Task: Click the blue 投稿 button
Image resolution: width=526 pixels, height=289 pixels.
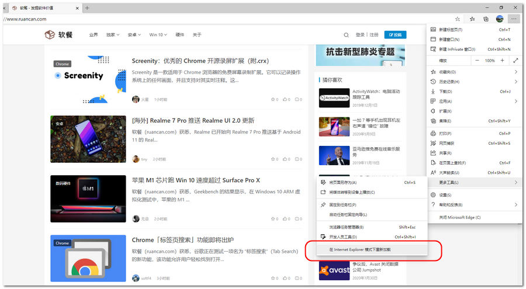Action: [x=395, y=35]
